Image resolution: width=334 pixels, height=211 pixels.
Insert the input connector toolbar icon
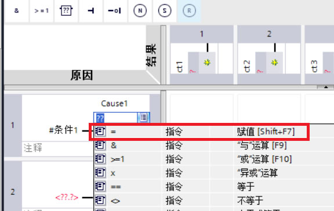click(91, 10)
